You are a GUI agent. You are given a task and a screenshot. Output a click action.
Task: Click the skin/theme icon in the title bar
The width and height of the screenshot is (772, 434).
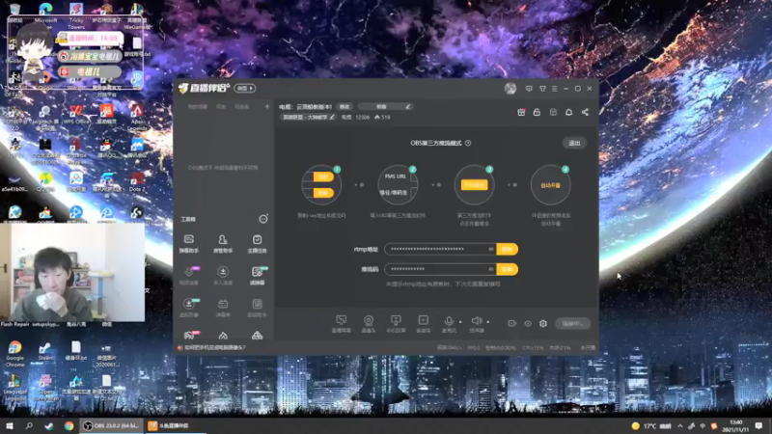(542, 89)
